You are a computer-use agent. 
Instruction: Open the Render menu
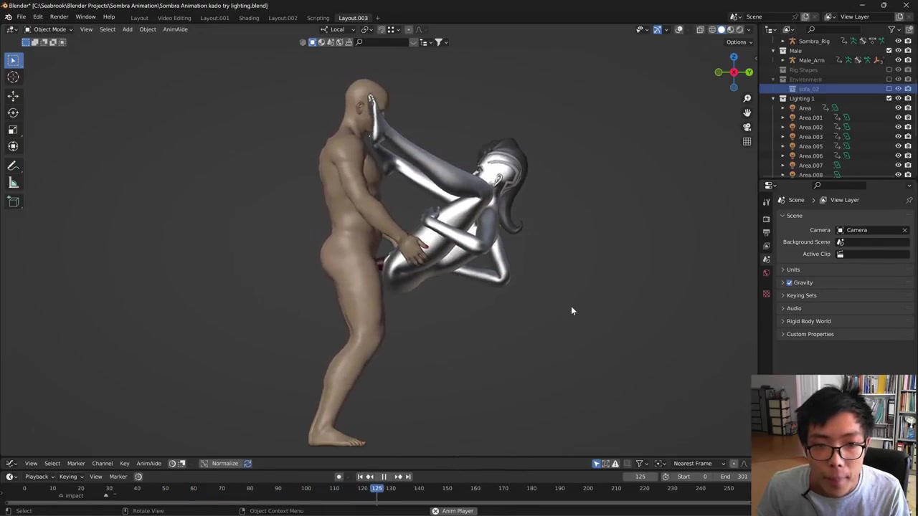click(x=59, y=17)
